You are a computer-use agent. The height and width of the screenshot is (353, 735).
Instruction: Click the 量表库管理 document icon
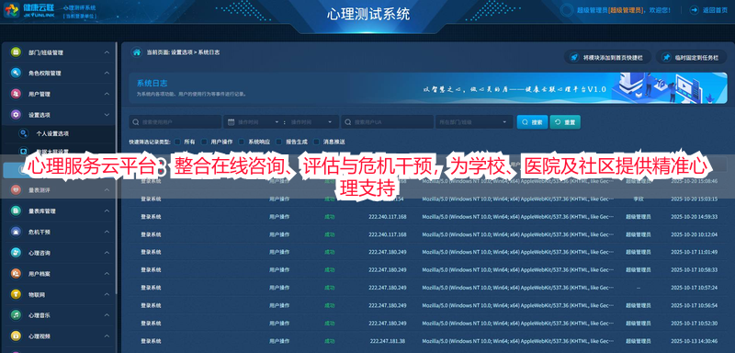tap(16, 211)
